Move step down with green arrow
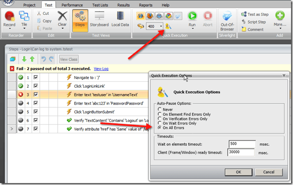 pyautogui.click(x=24, y=59)
